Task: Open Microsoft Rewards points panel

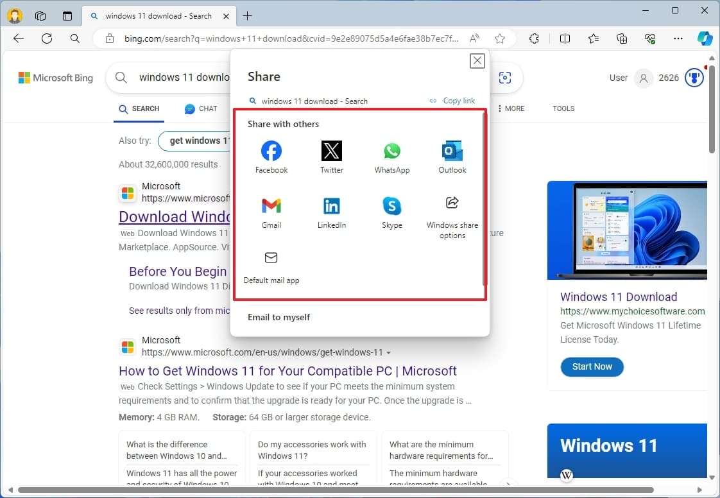Action: click(x=694, y=77)
